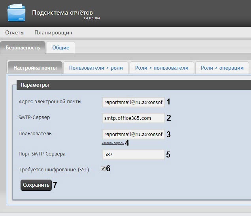The image size is (251, 216).
Task: Open the Отчеты menu
Action: (x=15, y=32)
